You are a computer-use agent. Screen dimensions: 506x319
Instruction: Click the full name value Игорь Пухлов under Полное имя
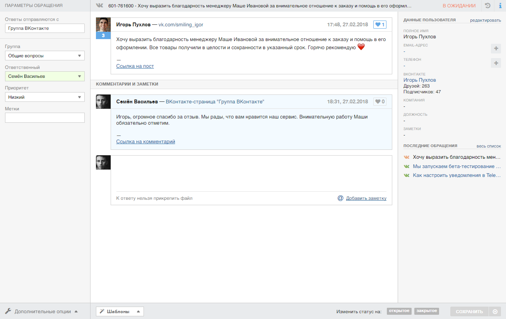[420, 37]
